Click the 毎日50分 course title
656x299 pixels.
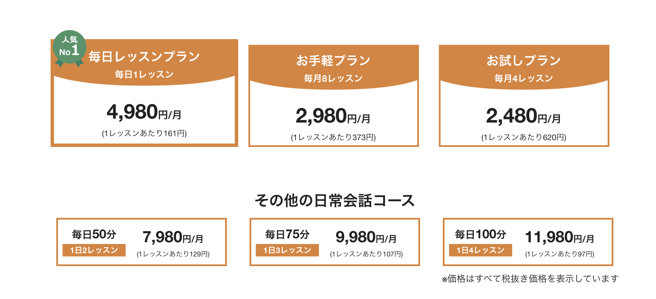click(x=94, y=235)
